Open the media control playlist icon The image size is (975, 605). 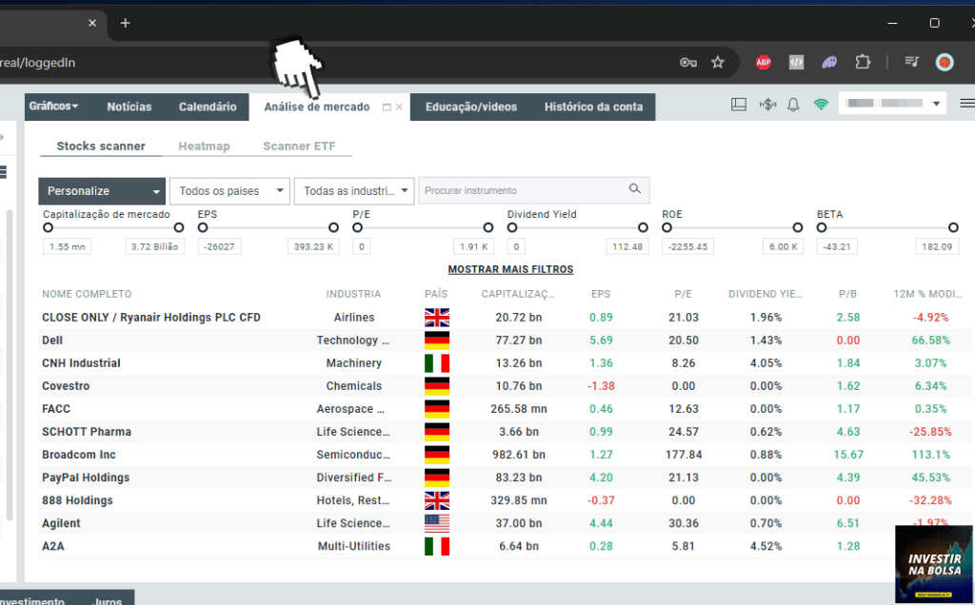click(911, 62)
